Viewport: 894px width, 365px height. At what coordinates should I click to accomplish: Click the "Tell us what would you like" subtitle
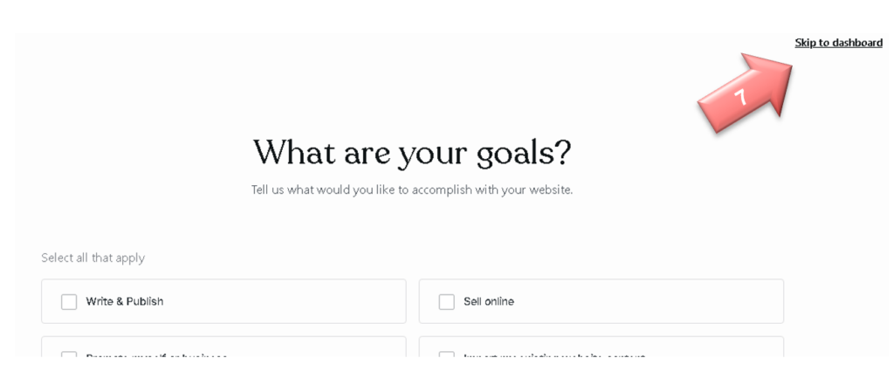(412, 189)
